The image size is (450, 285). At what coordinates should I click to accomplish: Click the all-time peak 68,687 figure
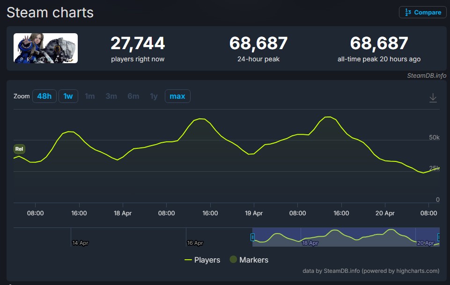(x=379, y=44)
